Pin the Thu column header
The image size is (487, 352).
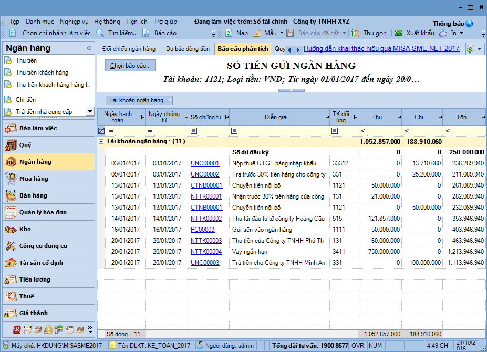tap(398, 117)
